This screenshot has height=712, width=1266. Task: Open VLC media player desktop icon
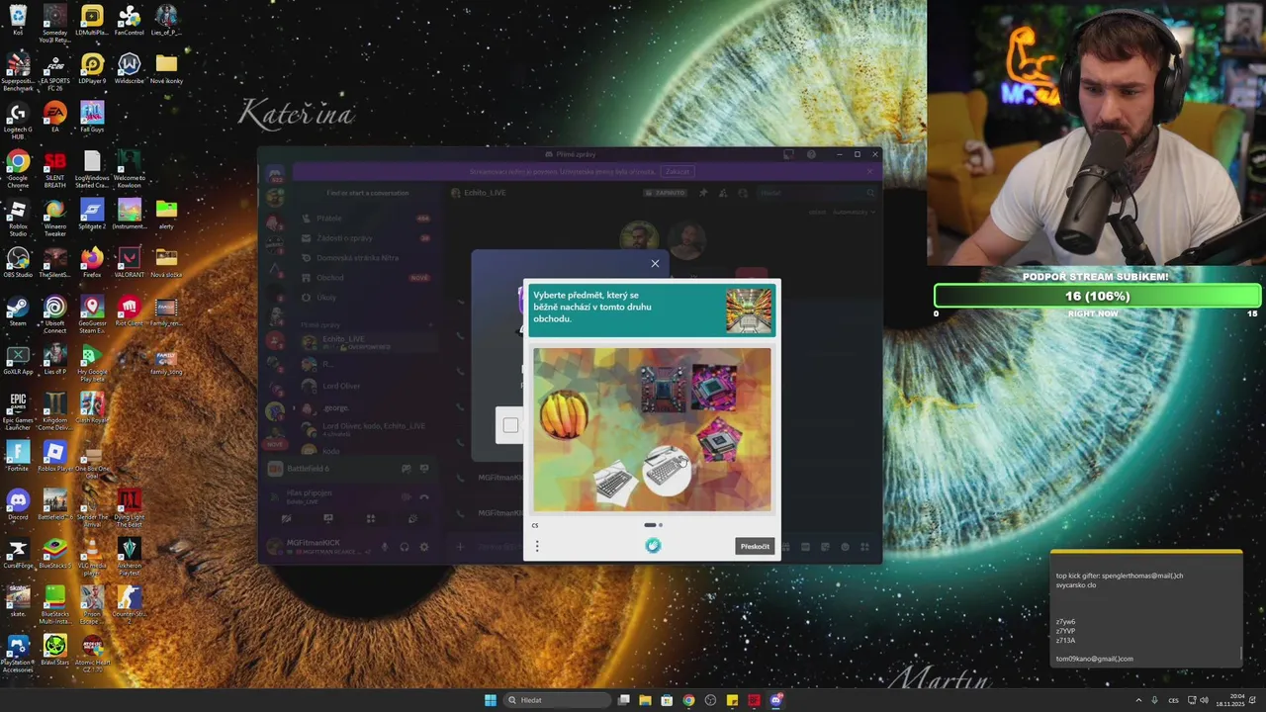coord(92,557)
